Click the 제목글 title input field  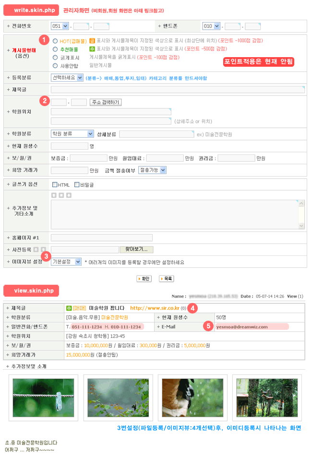[x=178, y=90]
